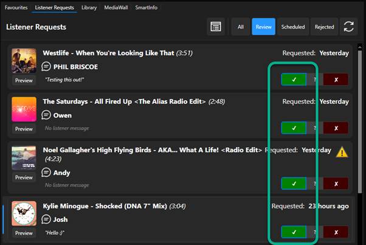Refresh the listener requests list
366x245 pixels.
(348, 27)
